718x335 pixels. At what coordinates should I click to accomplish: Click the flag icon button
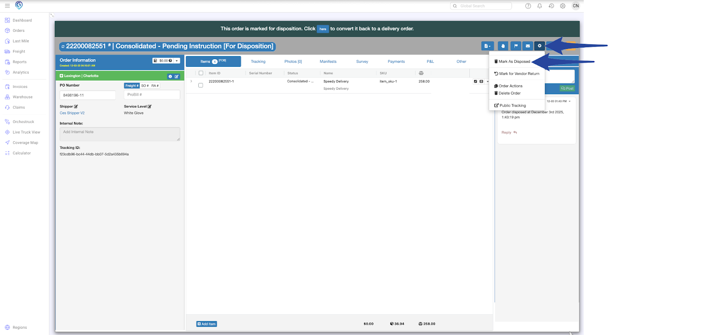[x=516, y=46]
